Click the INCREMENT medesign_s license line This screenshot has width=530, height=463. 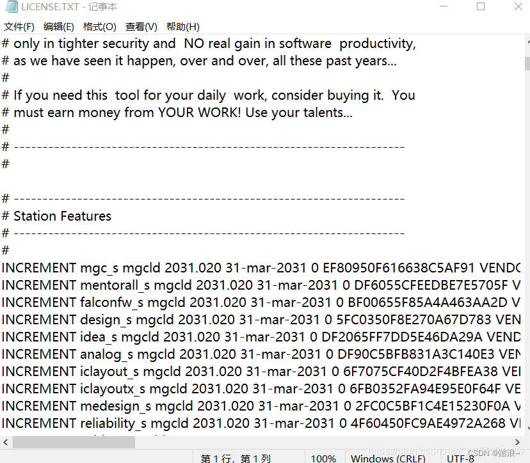click(x=261, y=406)
